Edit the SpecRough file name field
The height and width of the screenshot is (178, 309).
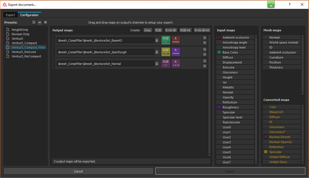click(105, 52)
